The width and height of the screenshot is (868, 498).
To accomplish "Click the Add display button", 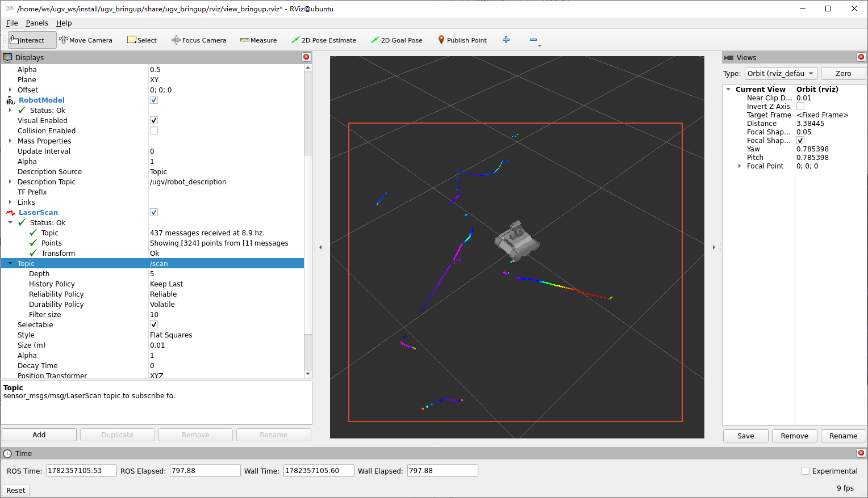I will [x=39, y=435].
